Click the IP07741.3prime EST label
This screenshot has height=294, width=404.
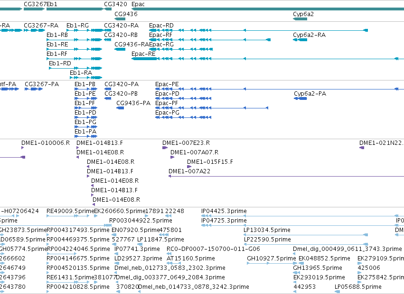(137, 249)
